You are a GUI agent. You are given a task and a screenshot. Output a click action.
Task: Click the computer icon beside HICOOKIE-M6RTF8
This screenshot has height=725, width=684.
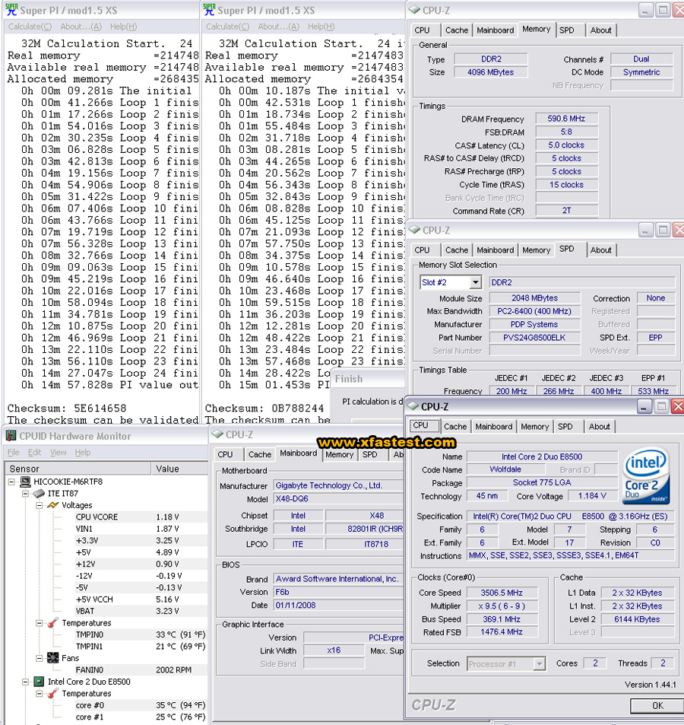(25, 482)
